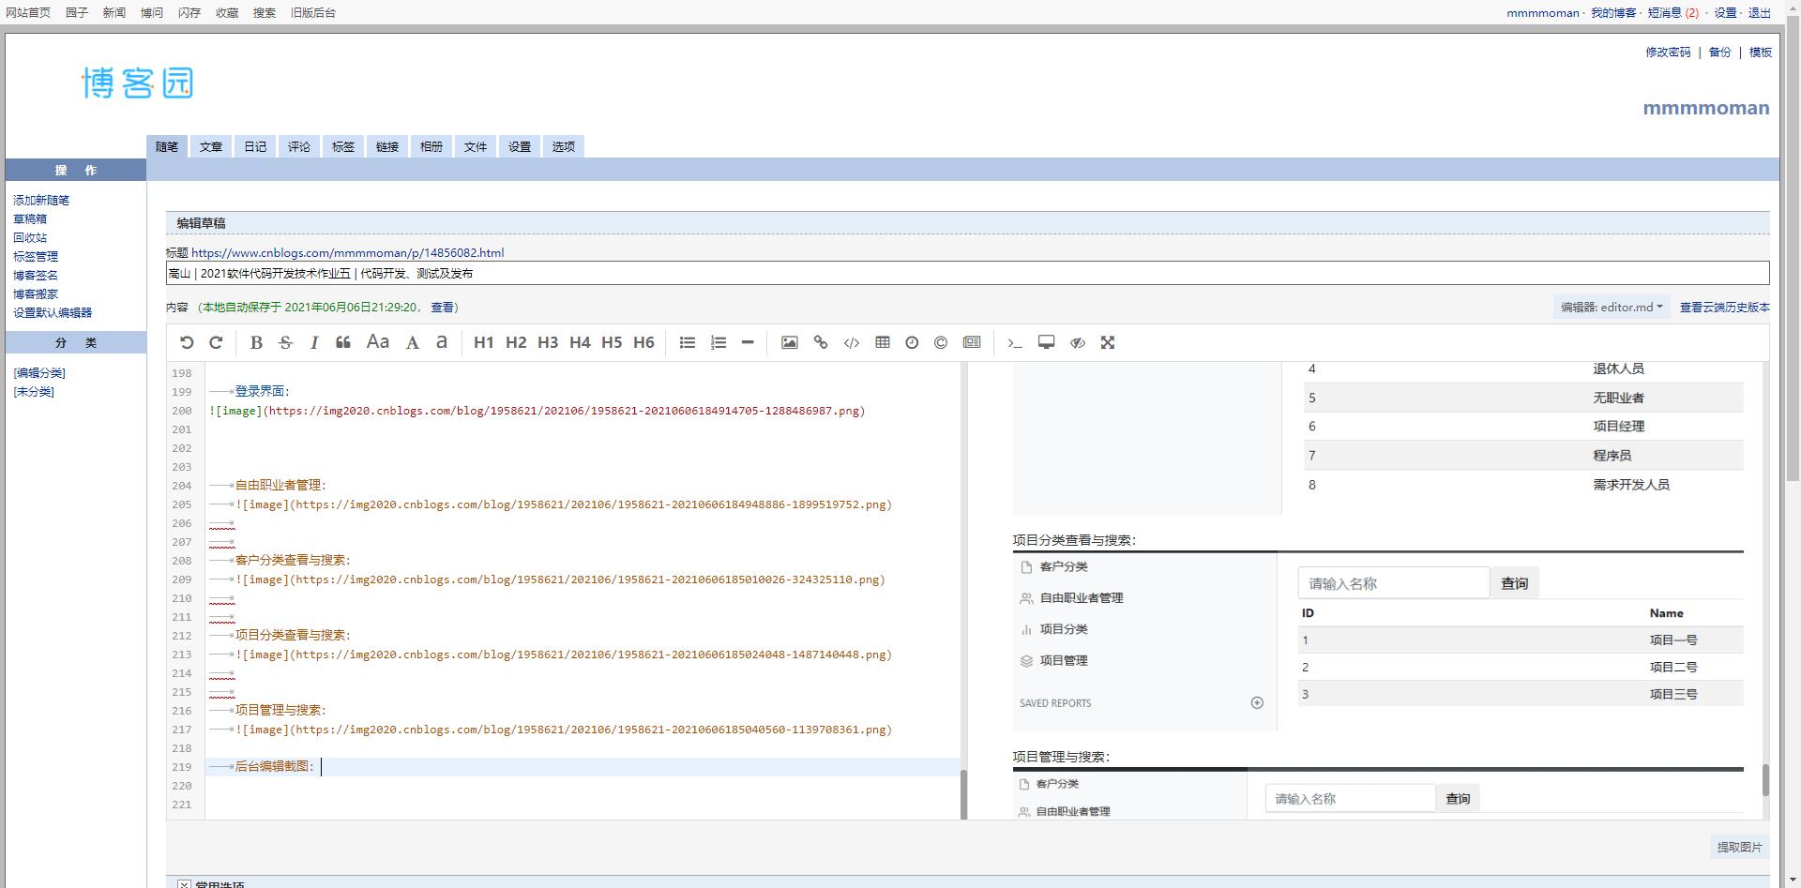The image size is (1801, 888).
Task: Convert selection to lowercase with a icon
Action: coord(442,343)
